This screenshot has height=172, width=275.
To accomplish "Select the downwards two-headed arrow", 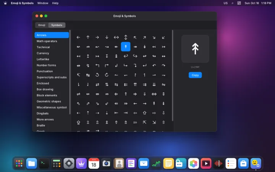I will tap(145, 47).
